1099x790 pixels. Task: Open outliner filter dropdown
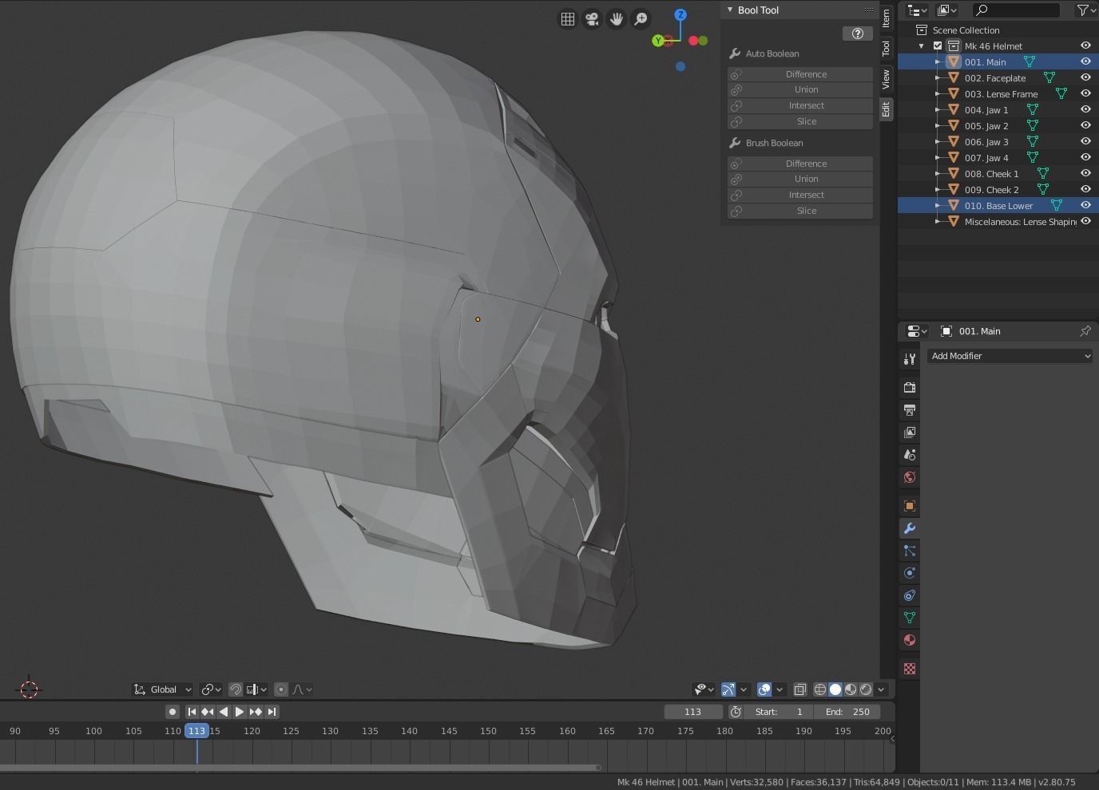pyautogui.click(x=1084, y=10)
